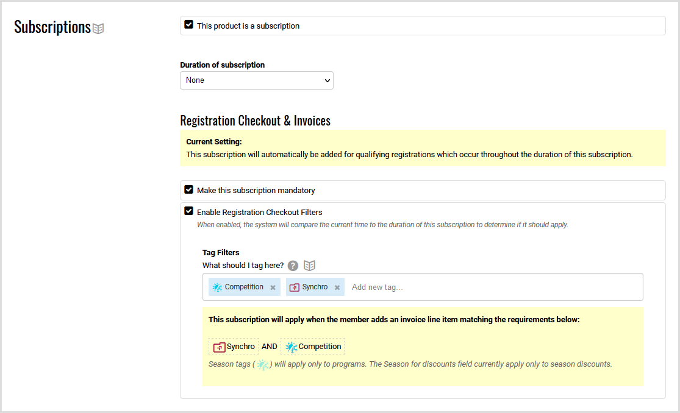680x413 pixels.
Task: Uncheck 'This product is a subscription' checkbox
Action: pos(189,25)
